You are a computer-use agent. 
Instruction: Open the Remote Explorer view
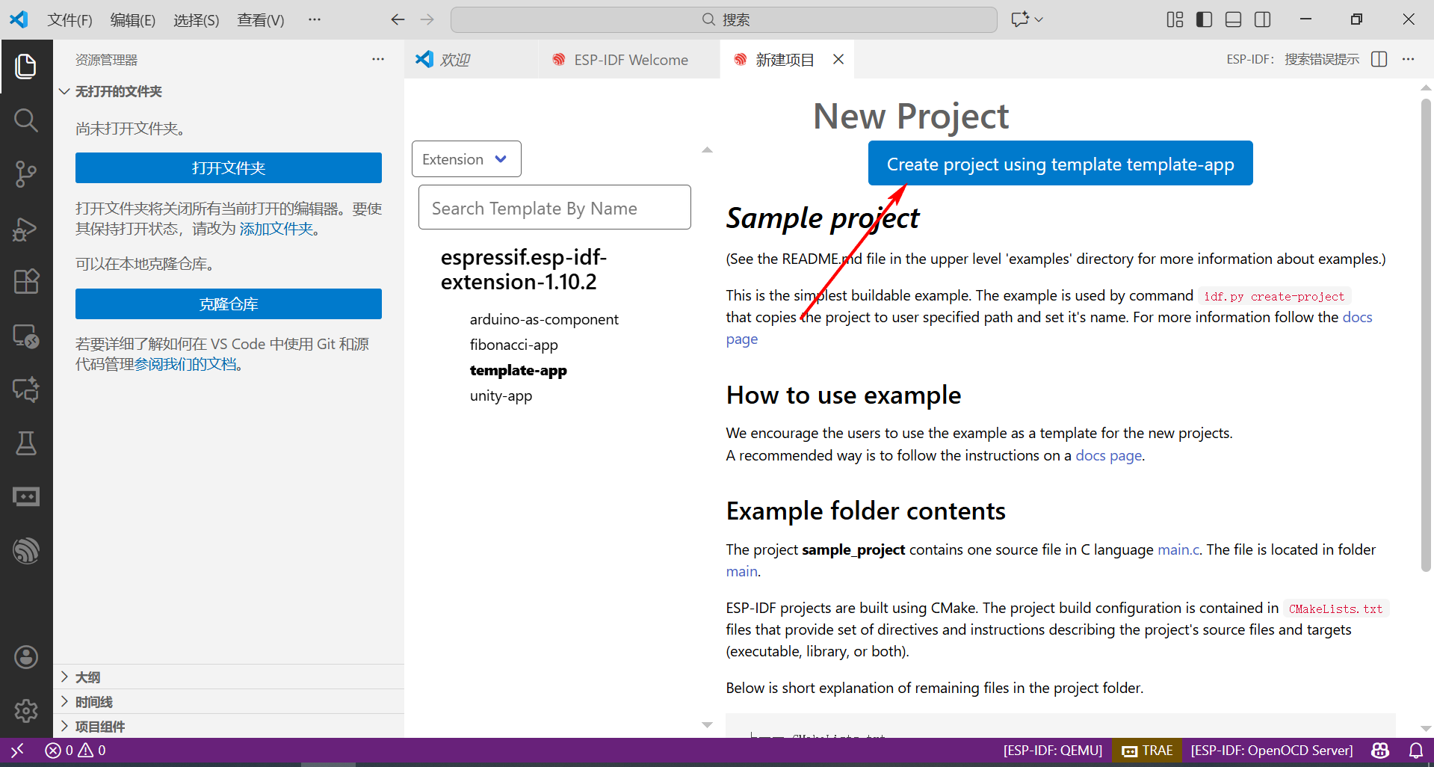26,336
